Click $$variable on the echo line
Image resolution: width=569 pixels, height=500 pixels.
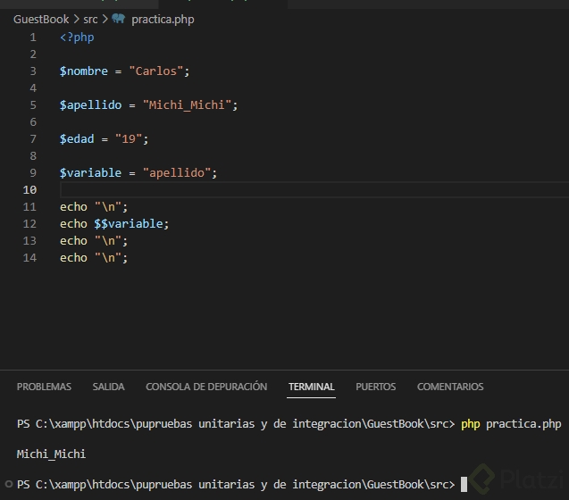[x=130, y=224]
